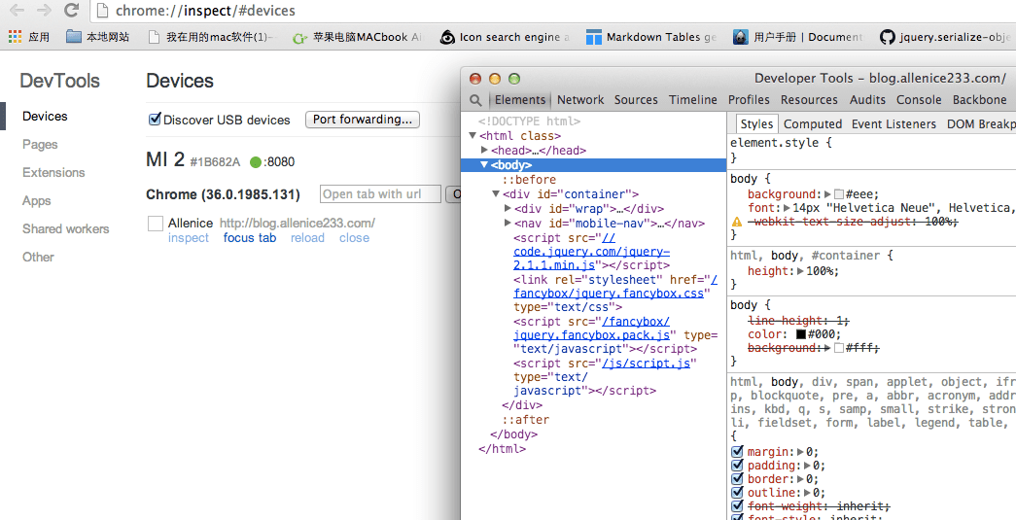Open the Audits panel tab
Image resolution: width=1016 pixels, height=520 pixels.
click(x=867, y=100)
